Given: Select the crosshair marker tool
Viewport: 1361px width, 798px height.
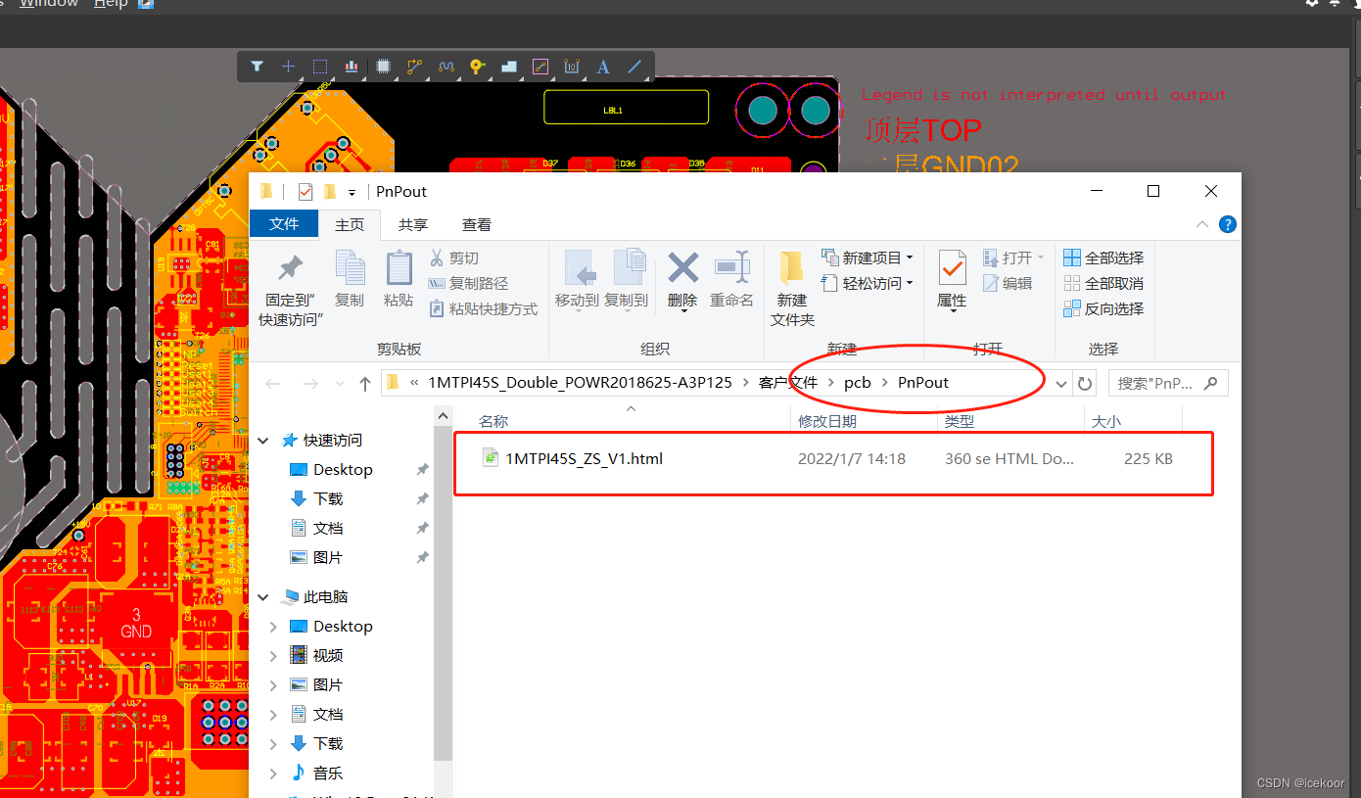Looking at the screenshot, I should pyautogui.click(x=288, y=67).
